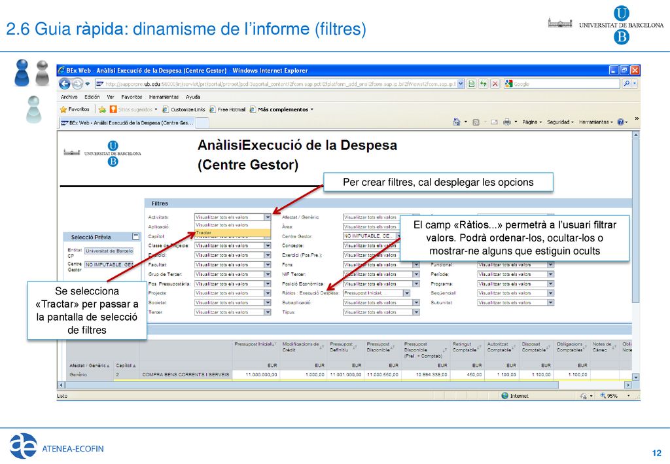Sort by Autoritzat Comptable column icon
Screen dimensions: 670x464
pyautogui.click(x=514, y=347)
